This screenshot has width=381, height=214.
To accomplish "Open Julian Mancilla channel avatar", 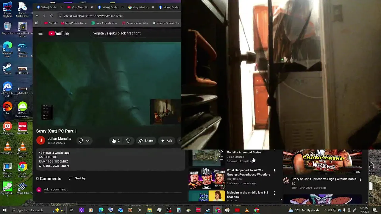I will (40, 140).
